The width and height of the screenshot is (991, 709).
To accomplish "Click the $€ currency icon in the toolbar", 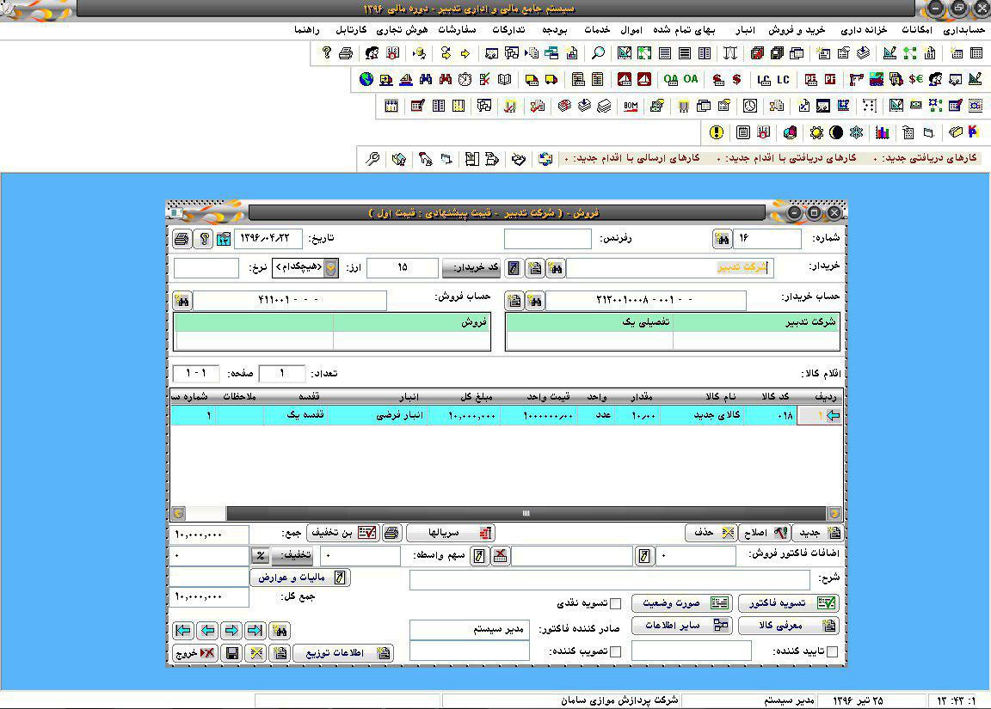I will coord(916,80).
